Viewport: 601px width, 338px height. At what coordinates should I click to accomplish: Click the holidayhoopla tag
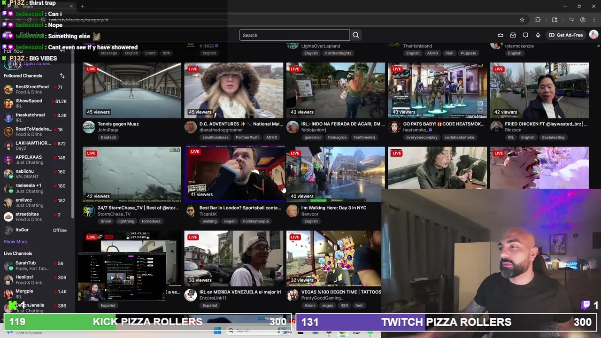pyautogui.click(x=256, y=221)
